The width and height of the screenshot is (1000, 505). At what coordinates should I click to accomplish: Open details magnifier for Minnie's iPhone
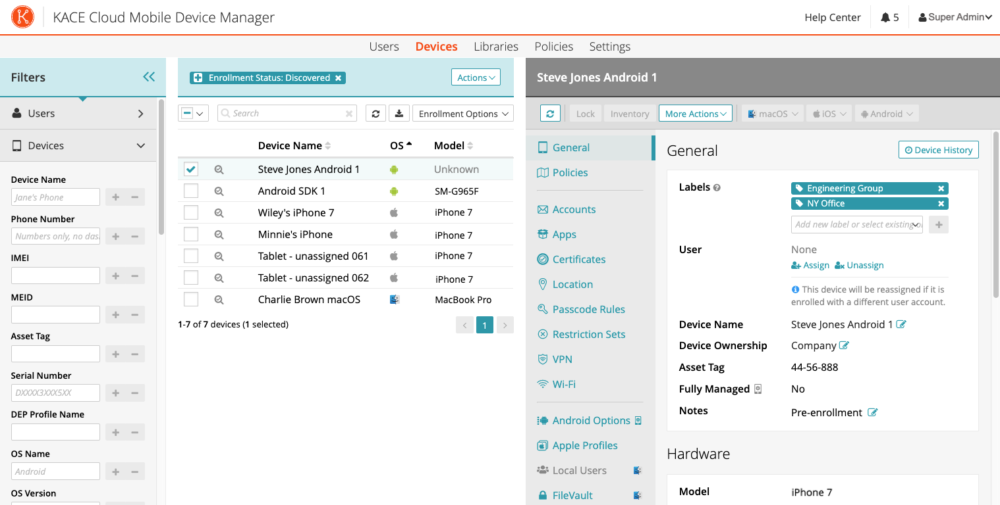pos(219,235)
